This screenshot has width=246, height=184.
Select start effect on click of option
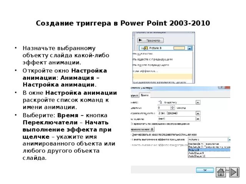click(158, 140)
